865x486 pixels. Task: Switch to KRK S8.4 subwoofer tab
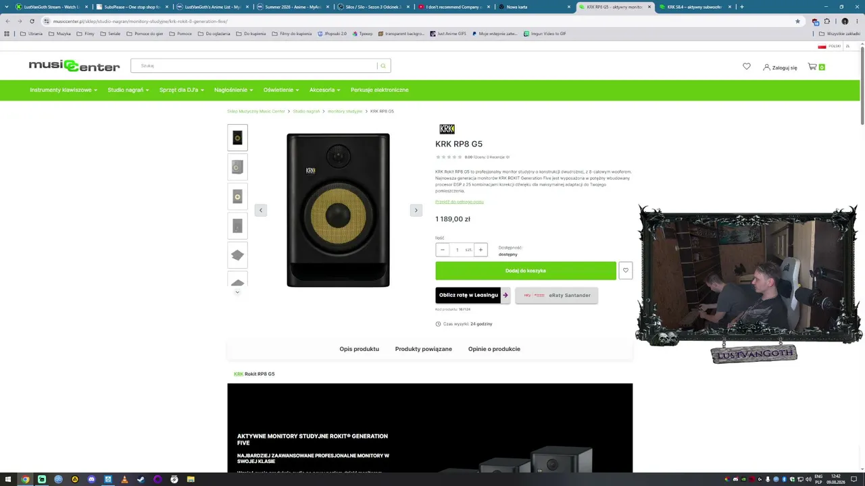point(695,7)
